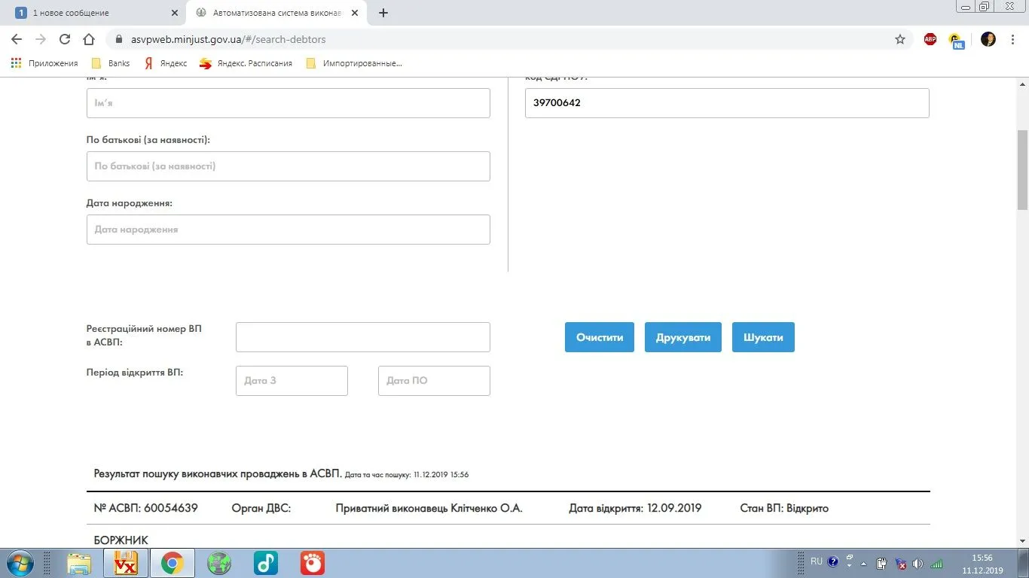
Task: Close the 'Автоматизована система' tab
Action: 355,13
